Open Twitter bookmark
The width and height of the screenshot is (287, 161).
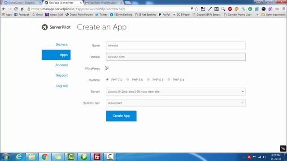point(101,15)
